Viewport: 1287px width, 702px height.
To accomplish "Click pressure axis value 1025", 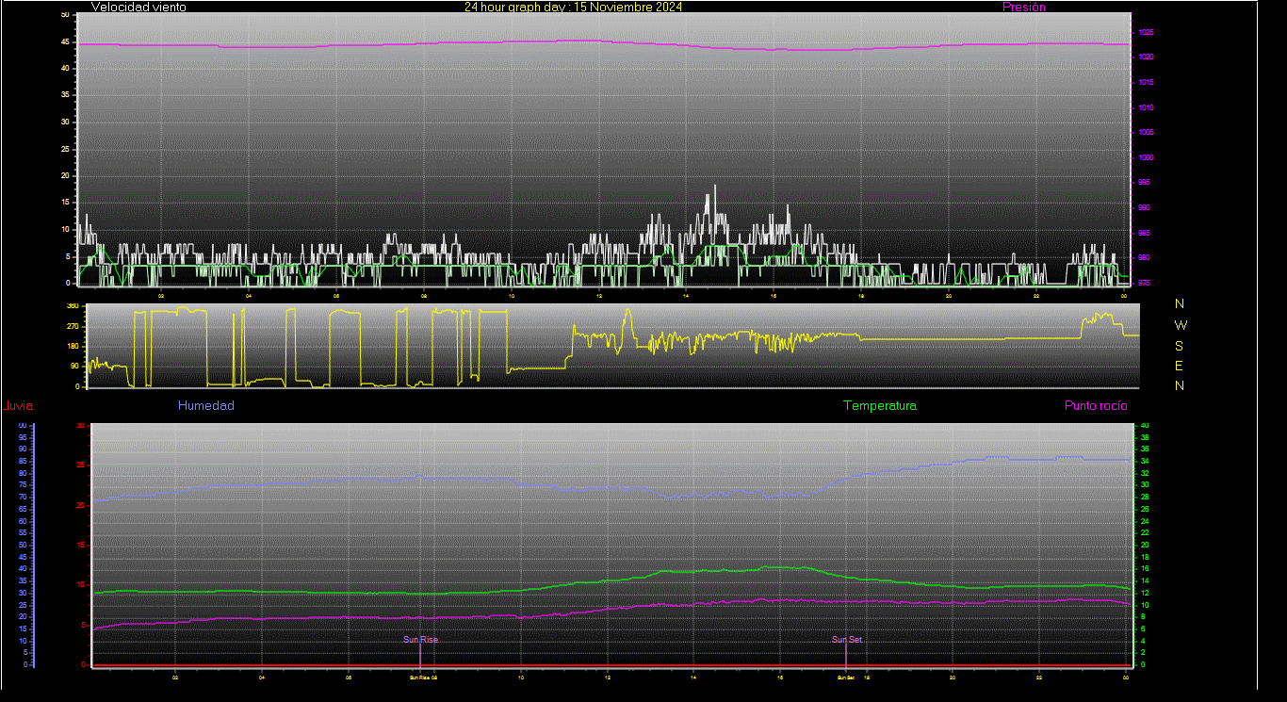I will [1146, 33].
